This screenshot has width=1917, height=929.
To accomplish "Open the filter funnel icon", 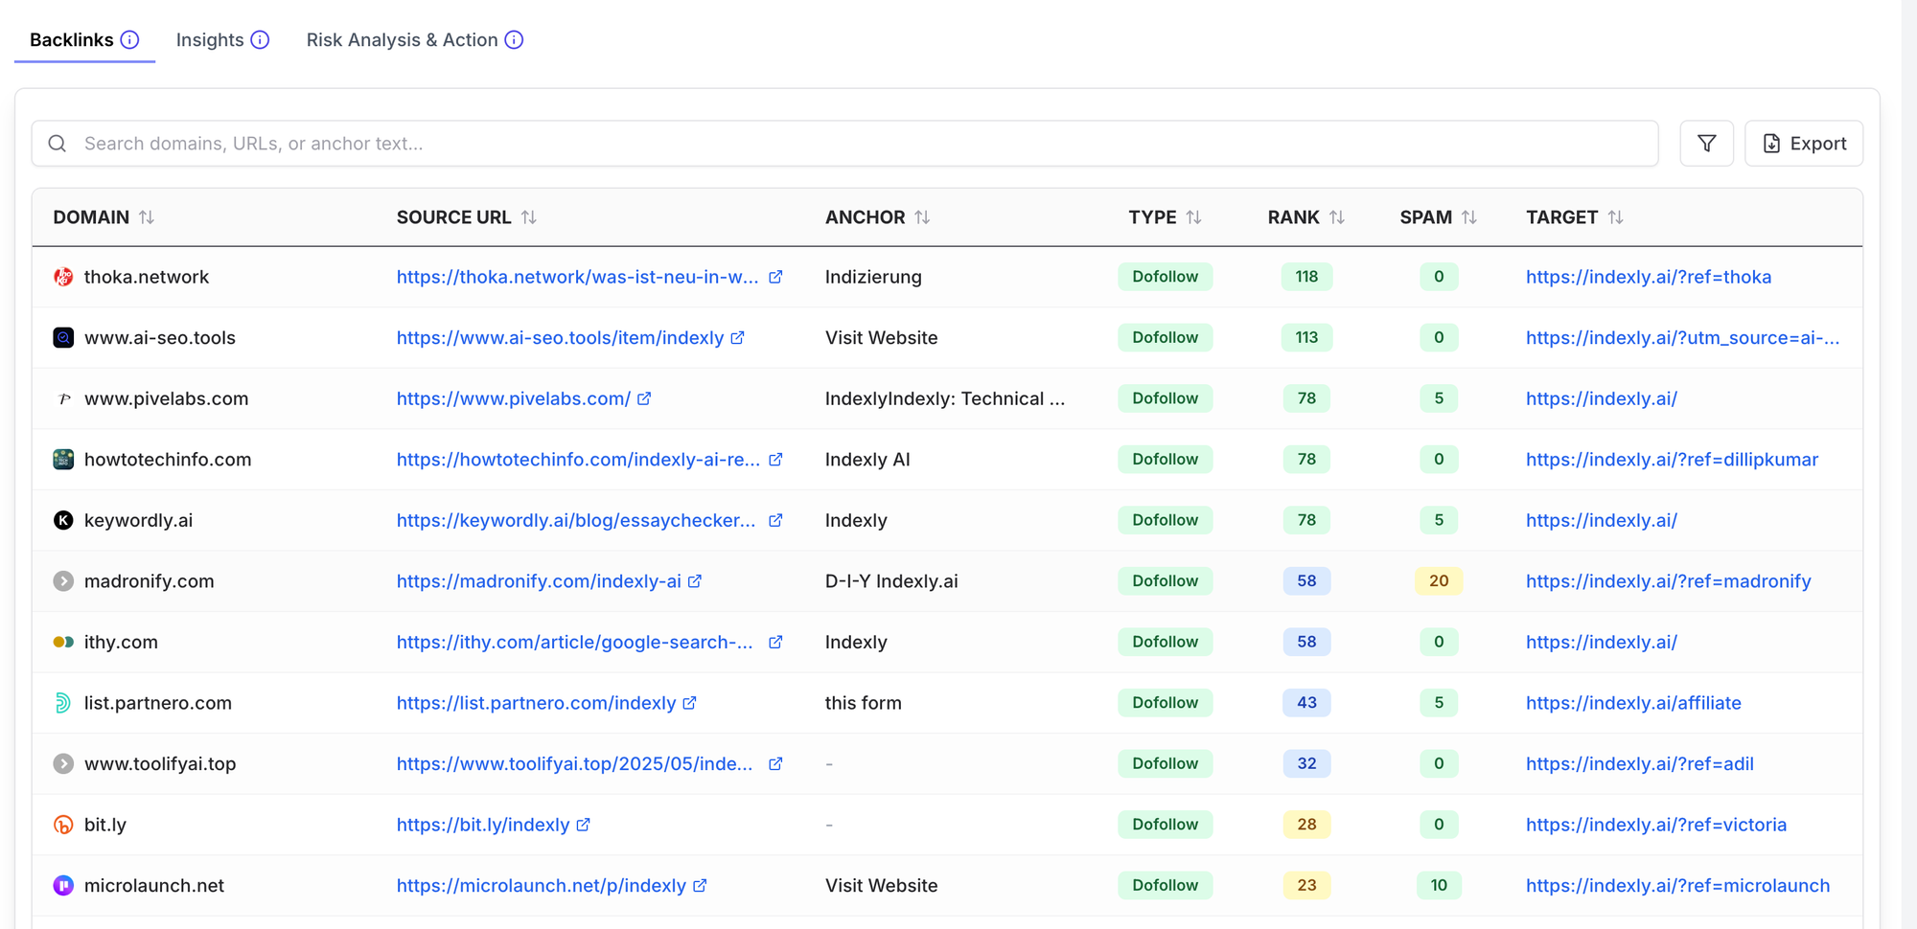I will pos(1706,144).
